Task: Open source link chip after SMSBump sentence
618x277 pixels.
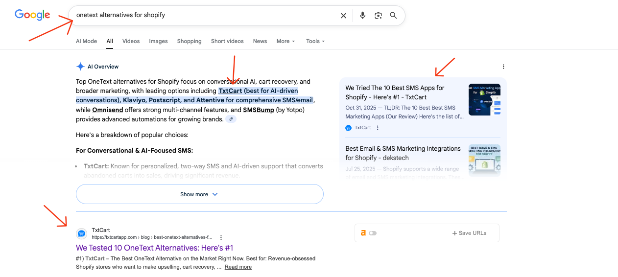Action: (231, 119)
